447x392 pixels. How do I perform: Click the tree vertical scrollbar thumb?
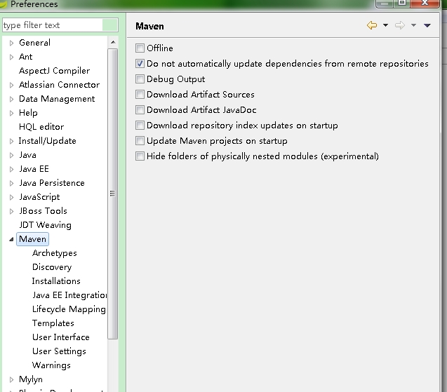pos(113,194)
